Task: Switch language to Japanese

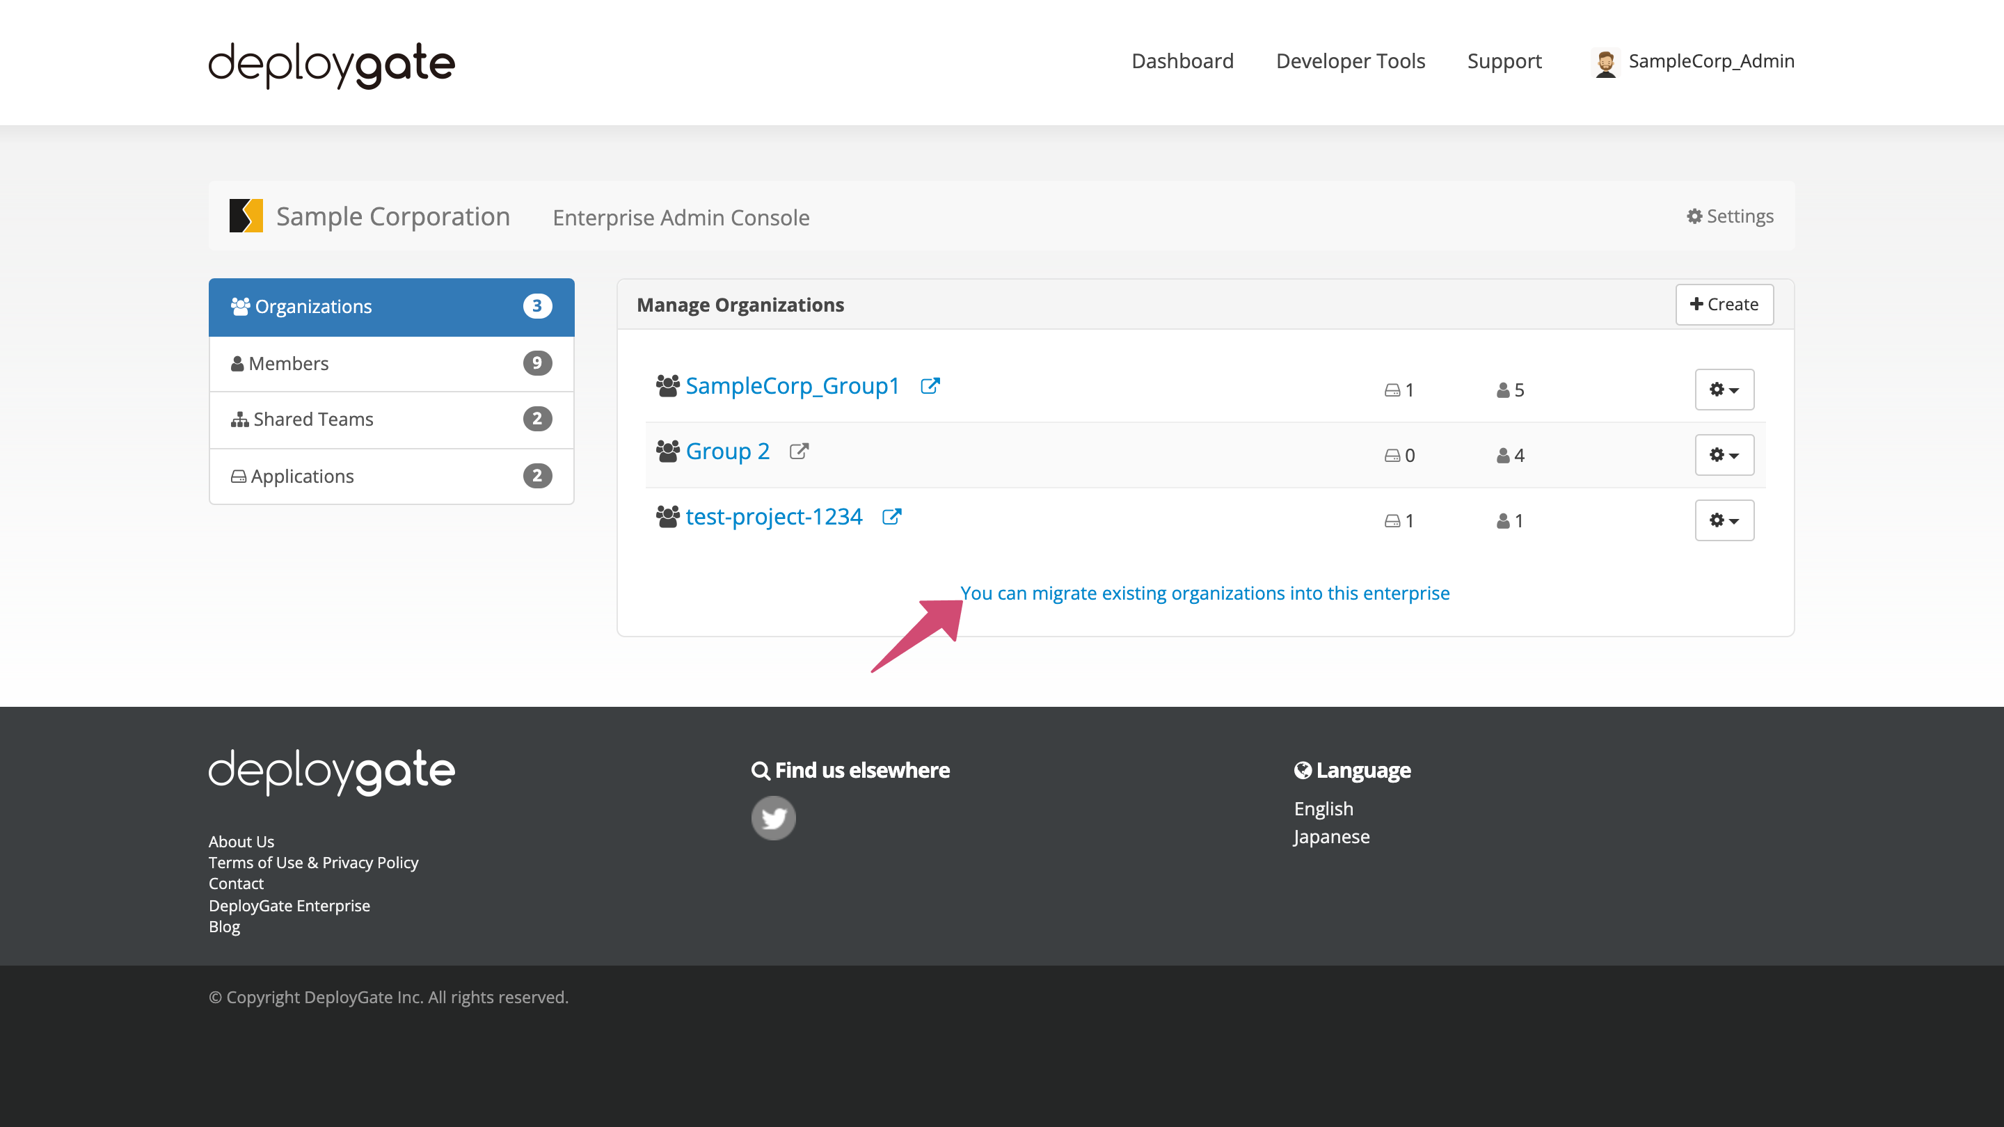Action: click(x=1331, y=836)
